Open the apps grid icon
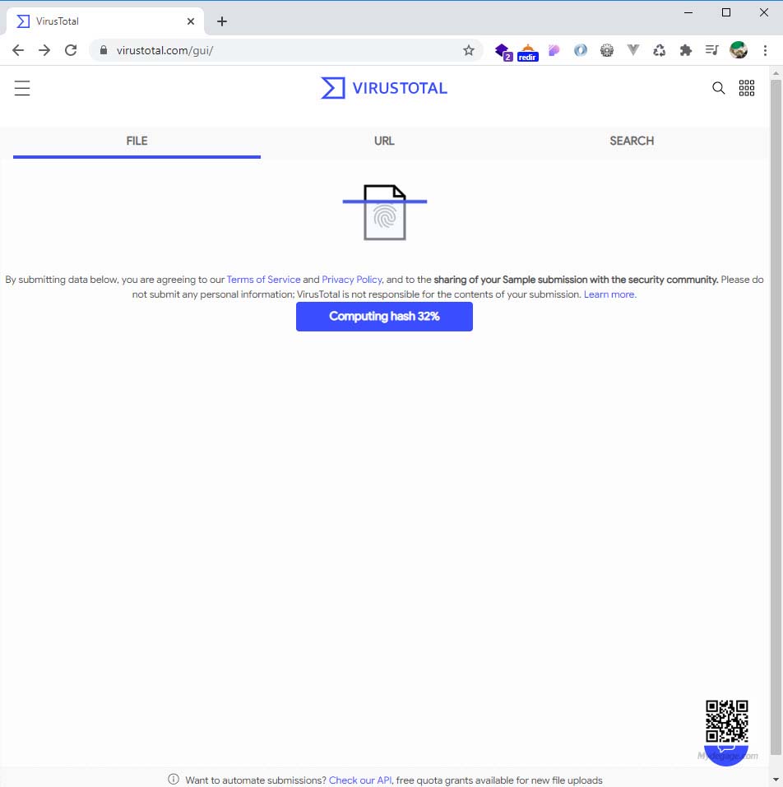The width and height of the screenshot is (783, 787). pyautogui.click(x=746, y=88)
